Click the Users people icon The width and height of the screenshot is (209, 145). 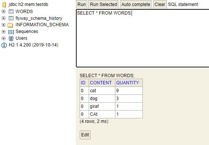pyautogui.click(x=11, y=39)
